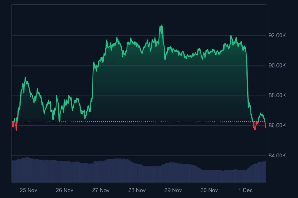Click the 86.00K price axis label
Viewport: 298px width, 198px height.
[x=277, y=126]
